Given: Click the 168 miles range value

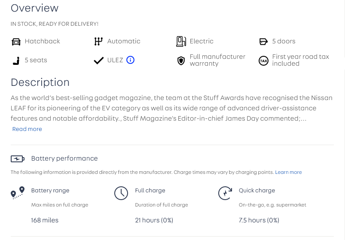Looking at the screenshot, I should pos(45,220).
